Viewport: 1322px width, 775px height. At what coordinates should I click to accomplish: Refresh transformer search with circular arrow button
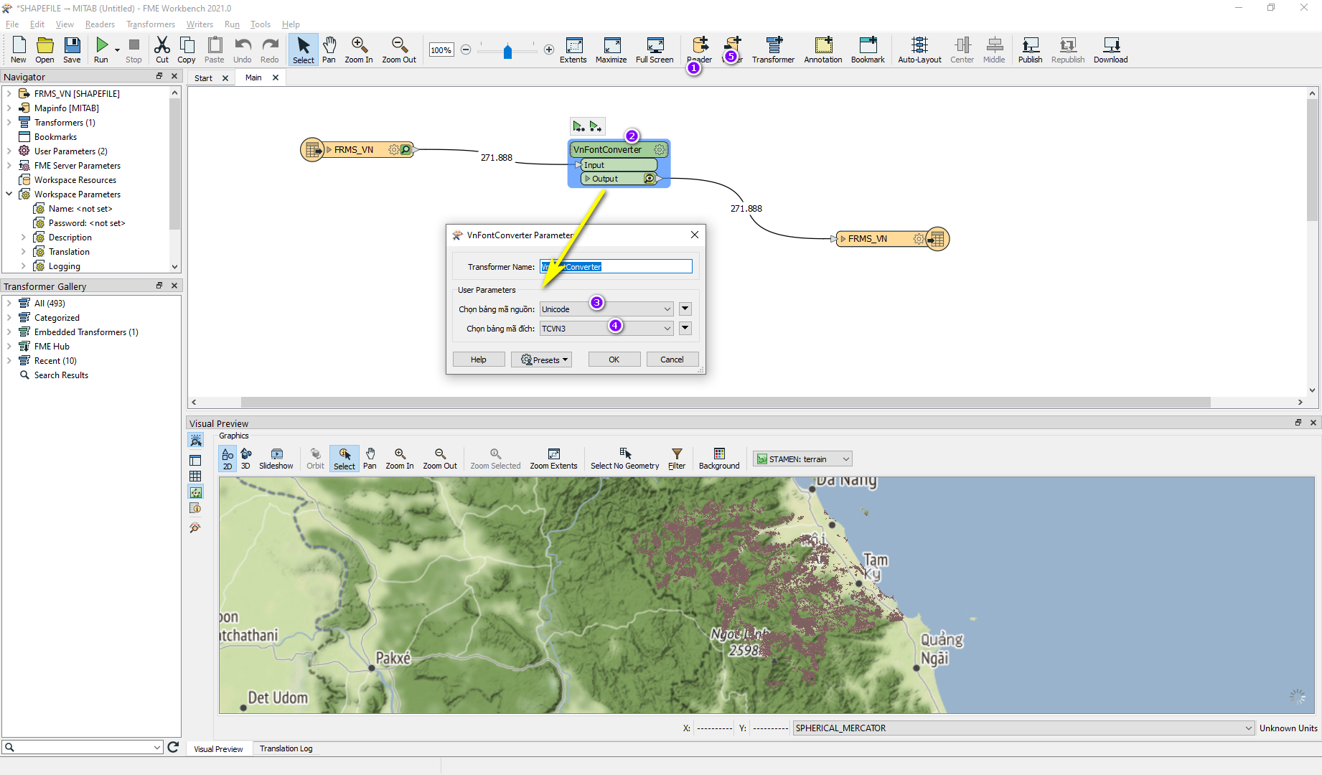coord(173,747)
